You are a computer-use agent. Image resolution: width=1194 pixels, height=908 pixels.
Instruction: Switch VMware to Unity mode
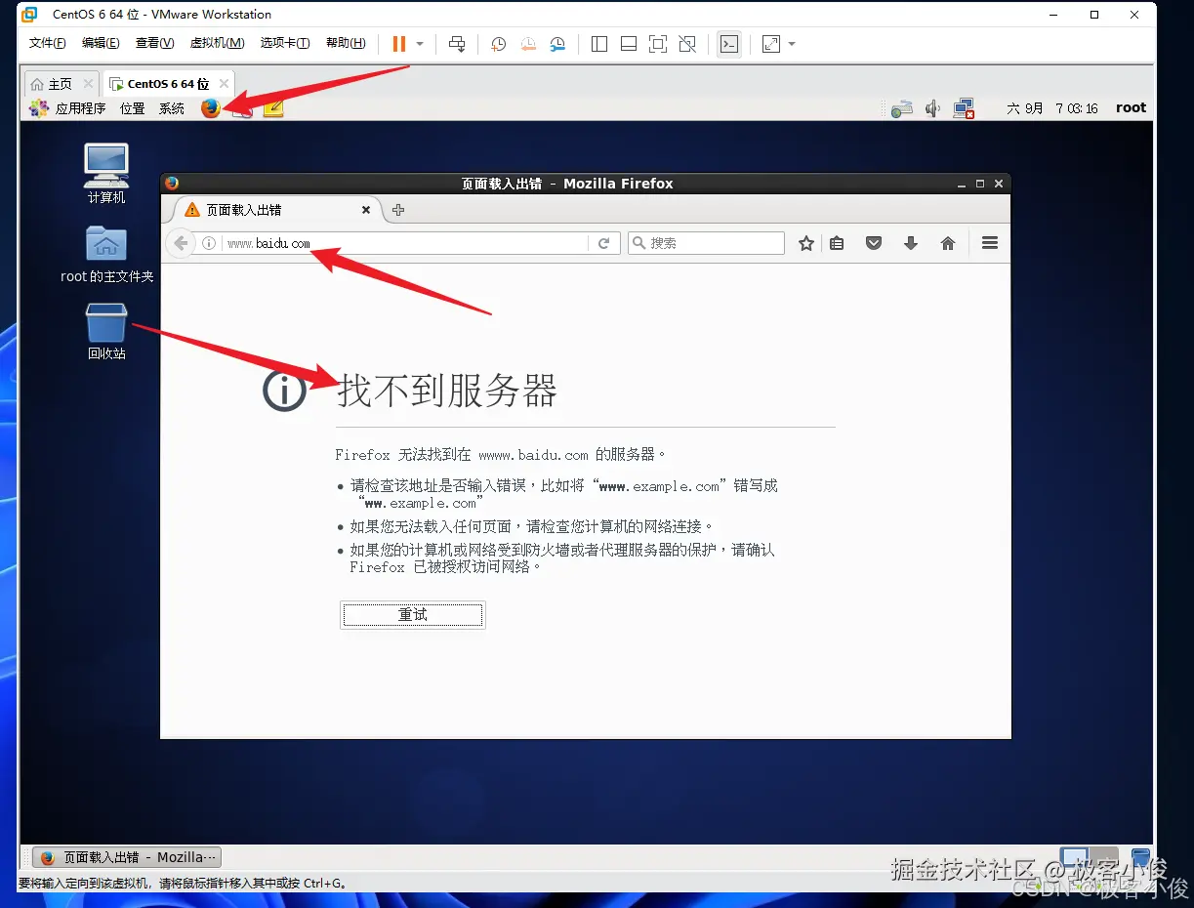pyautogui.click(x=687, y=44)
